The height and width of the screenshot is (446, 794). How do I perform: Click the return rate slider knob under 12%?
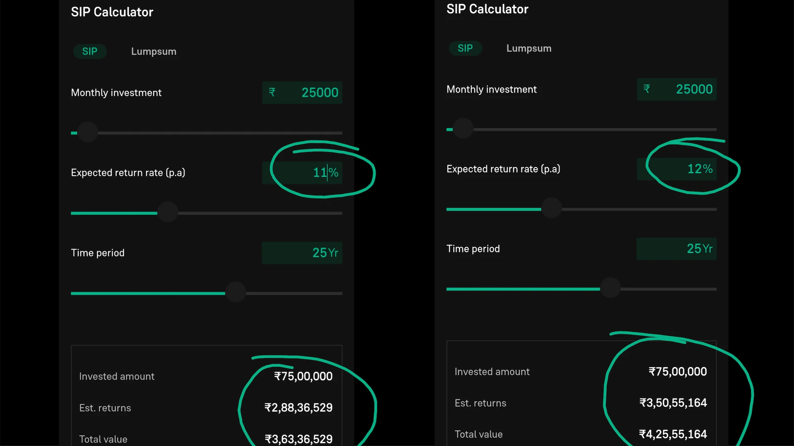point(552,208)
